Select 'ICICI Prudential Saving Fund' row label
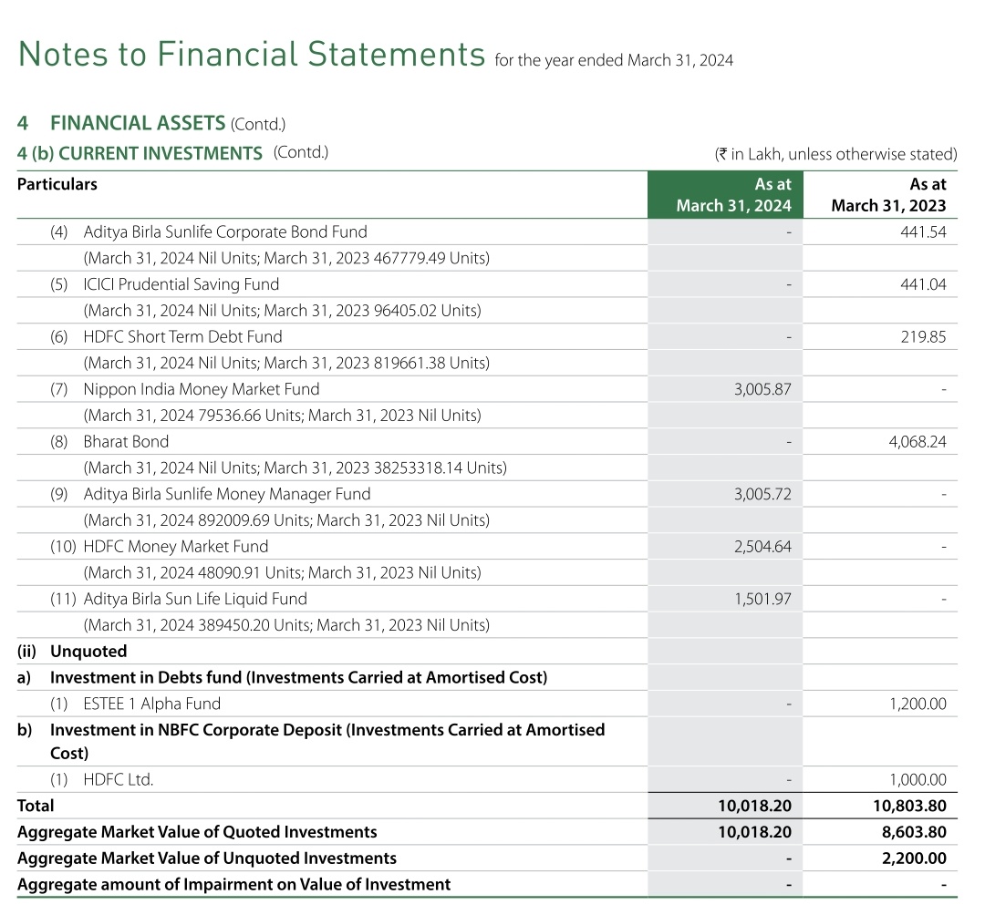The height and width of the screenshot is (915, 985). pyautogui.click(x=181, y=284)
